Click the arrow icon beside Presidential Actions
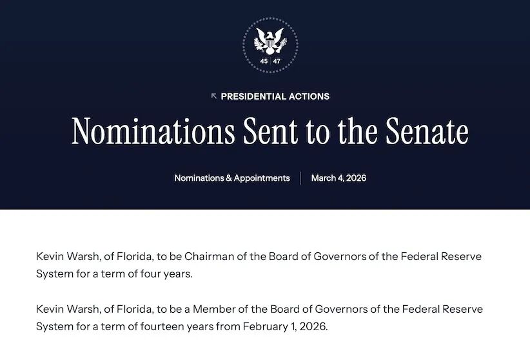 [214, 97]
